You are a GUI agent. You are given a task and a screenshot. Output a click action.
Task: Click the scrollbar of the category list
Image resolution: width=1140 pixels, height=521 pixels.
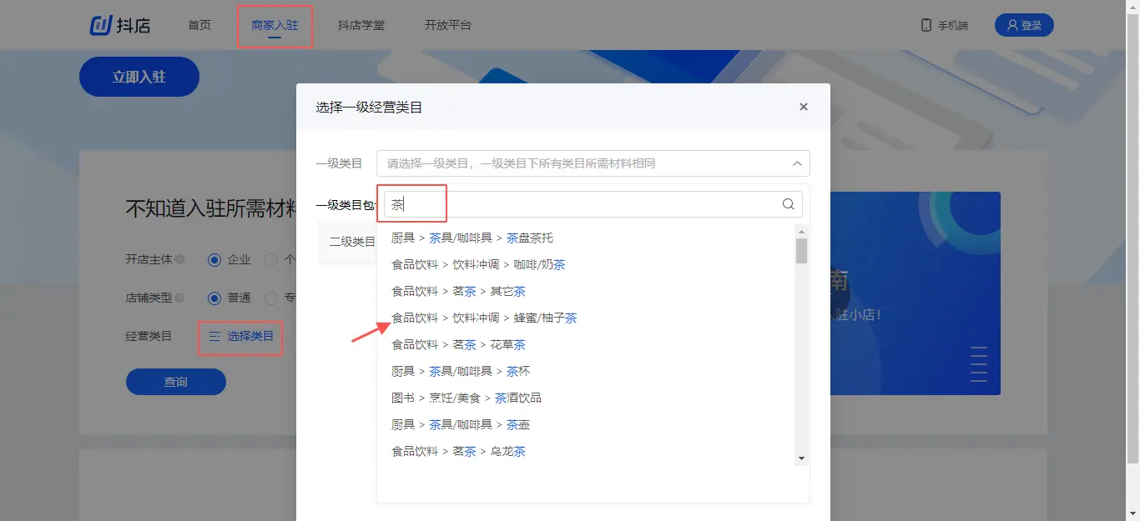800,250
